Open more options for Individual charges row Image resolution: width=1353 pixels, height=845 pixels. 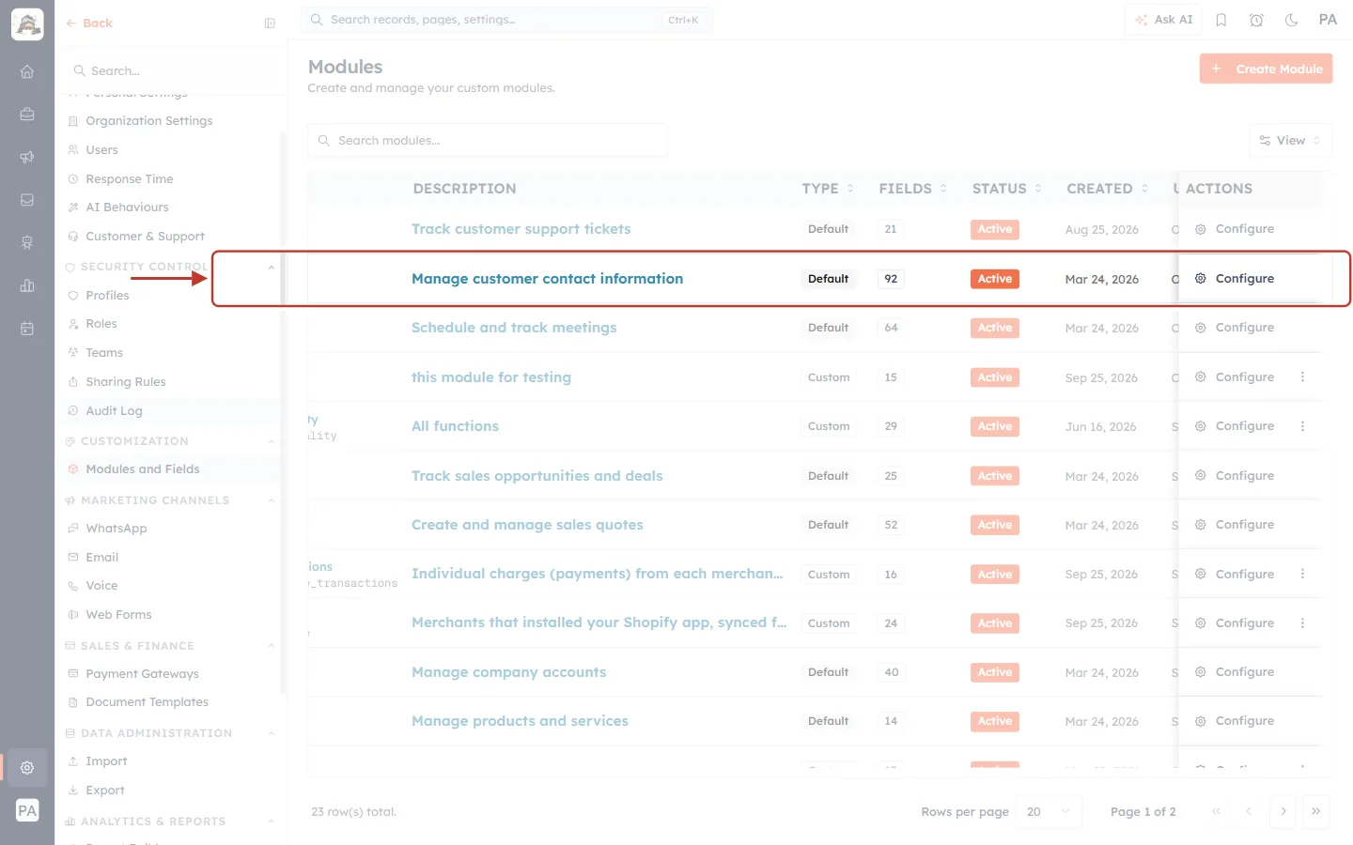click(1302, 574)
